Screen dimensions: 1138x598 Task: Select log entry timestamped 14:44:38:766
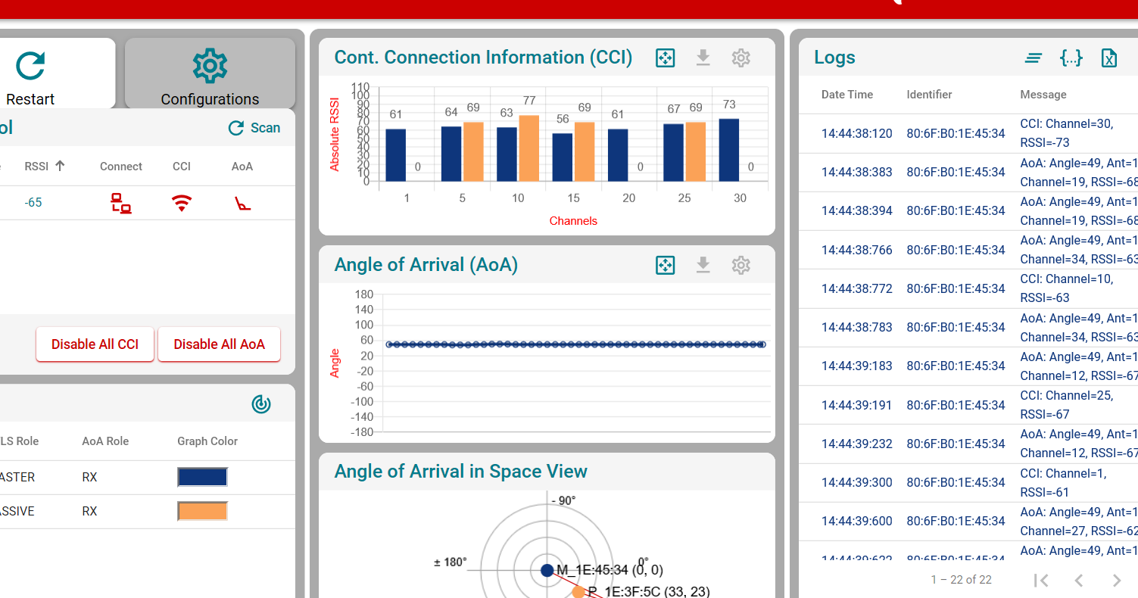coord(857,250)
